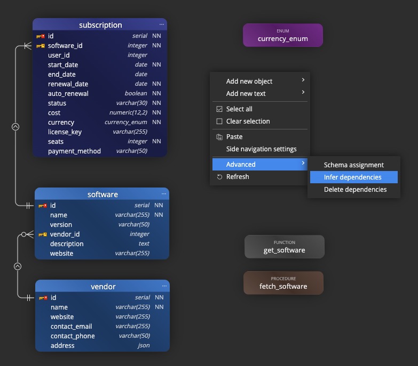Click license_key column row
Screen dimensions: 418x366
coord(100,132)
